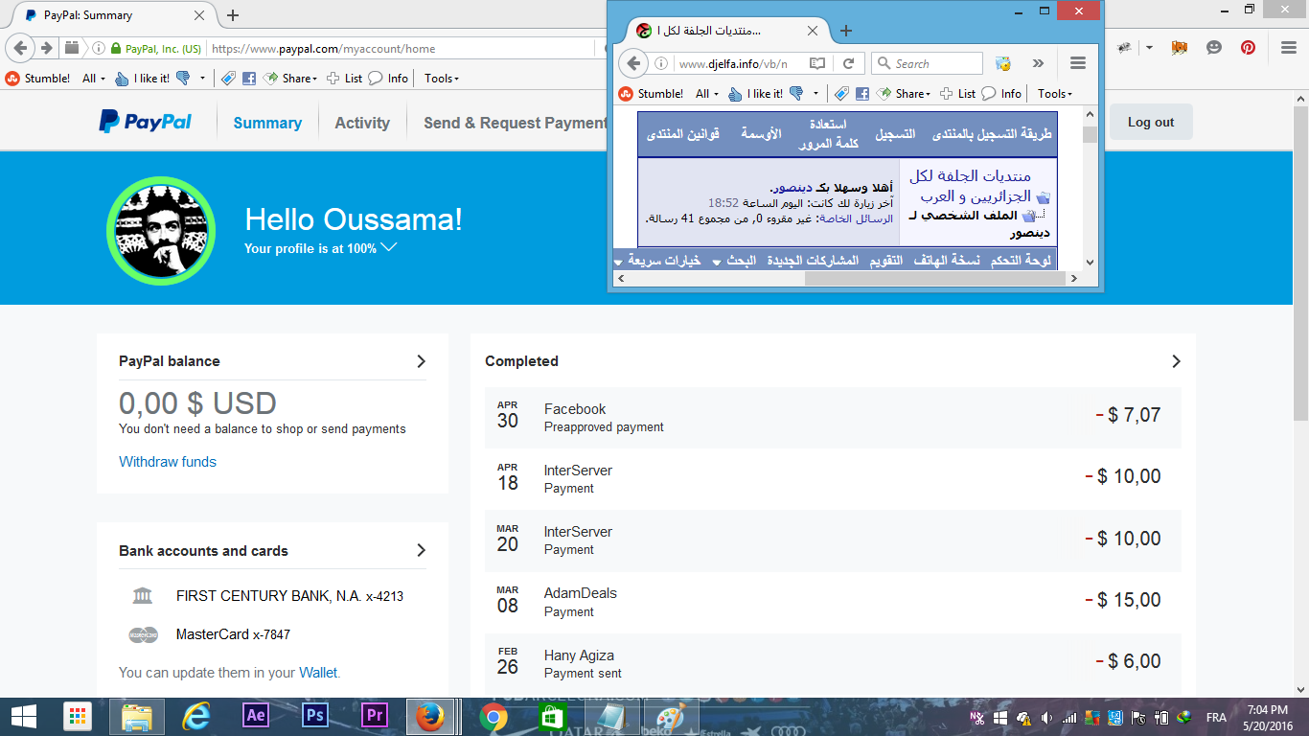The height and width of the screenshot is (736, 1309).
Task: Open Adobe After Effects from taskbar
Action: pos(256,716)
